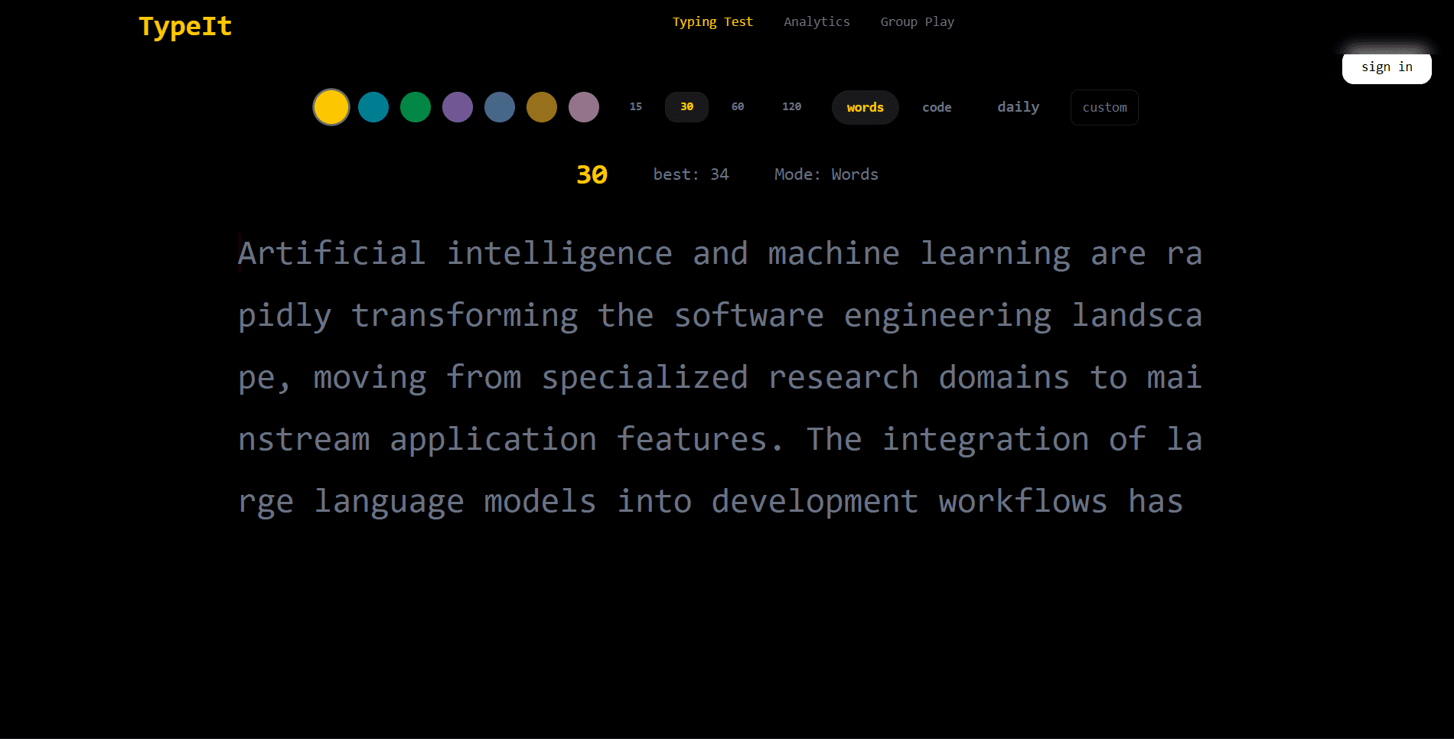Pick the green theme color circle

coord(416,107)
